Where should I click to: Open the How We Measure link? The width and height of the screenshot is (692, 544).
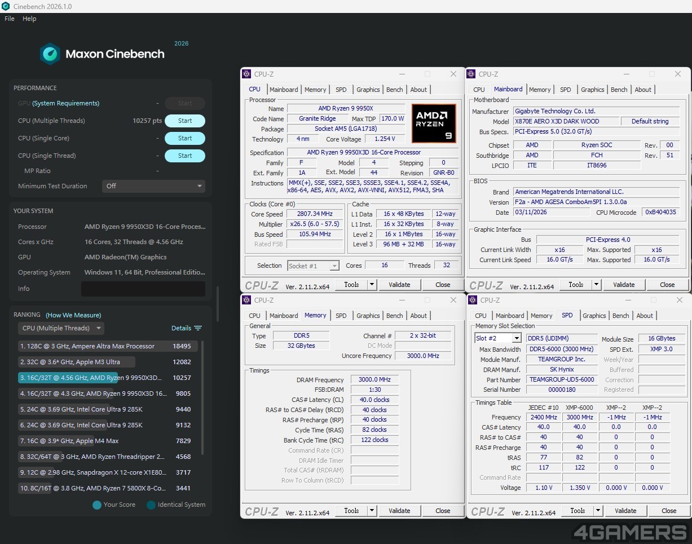73,315
